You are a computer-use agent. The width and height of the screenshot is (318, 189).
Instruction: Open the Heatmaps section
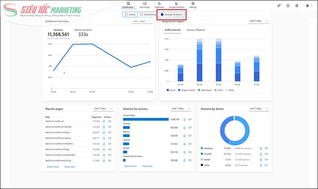tap(159, 5)
